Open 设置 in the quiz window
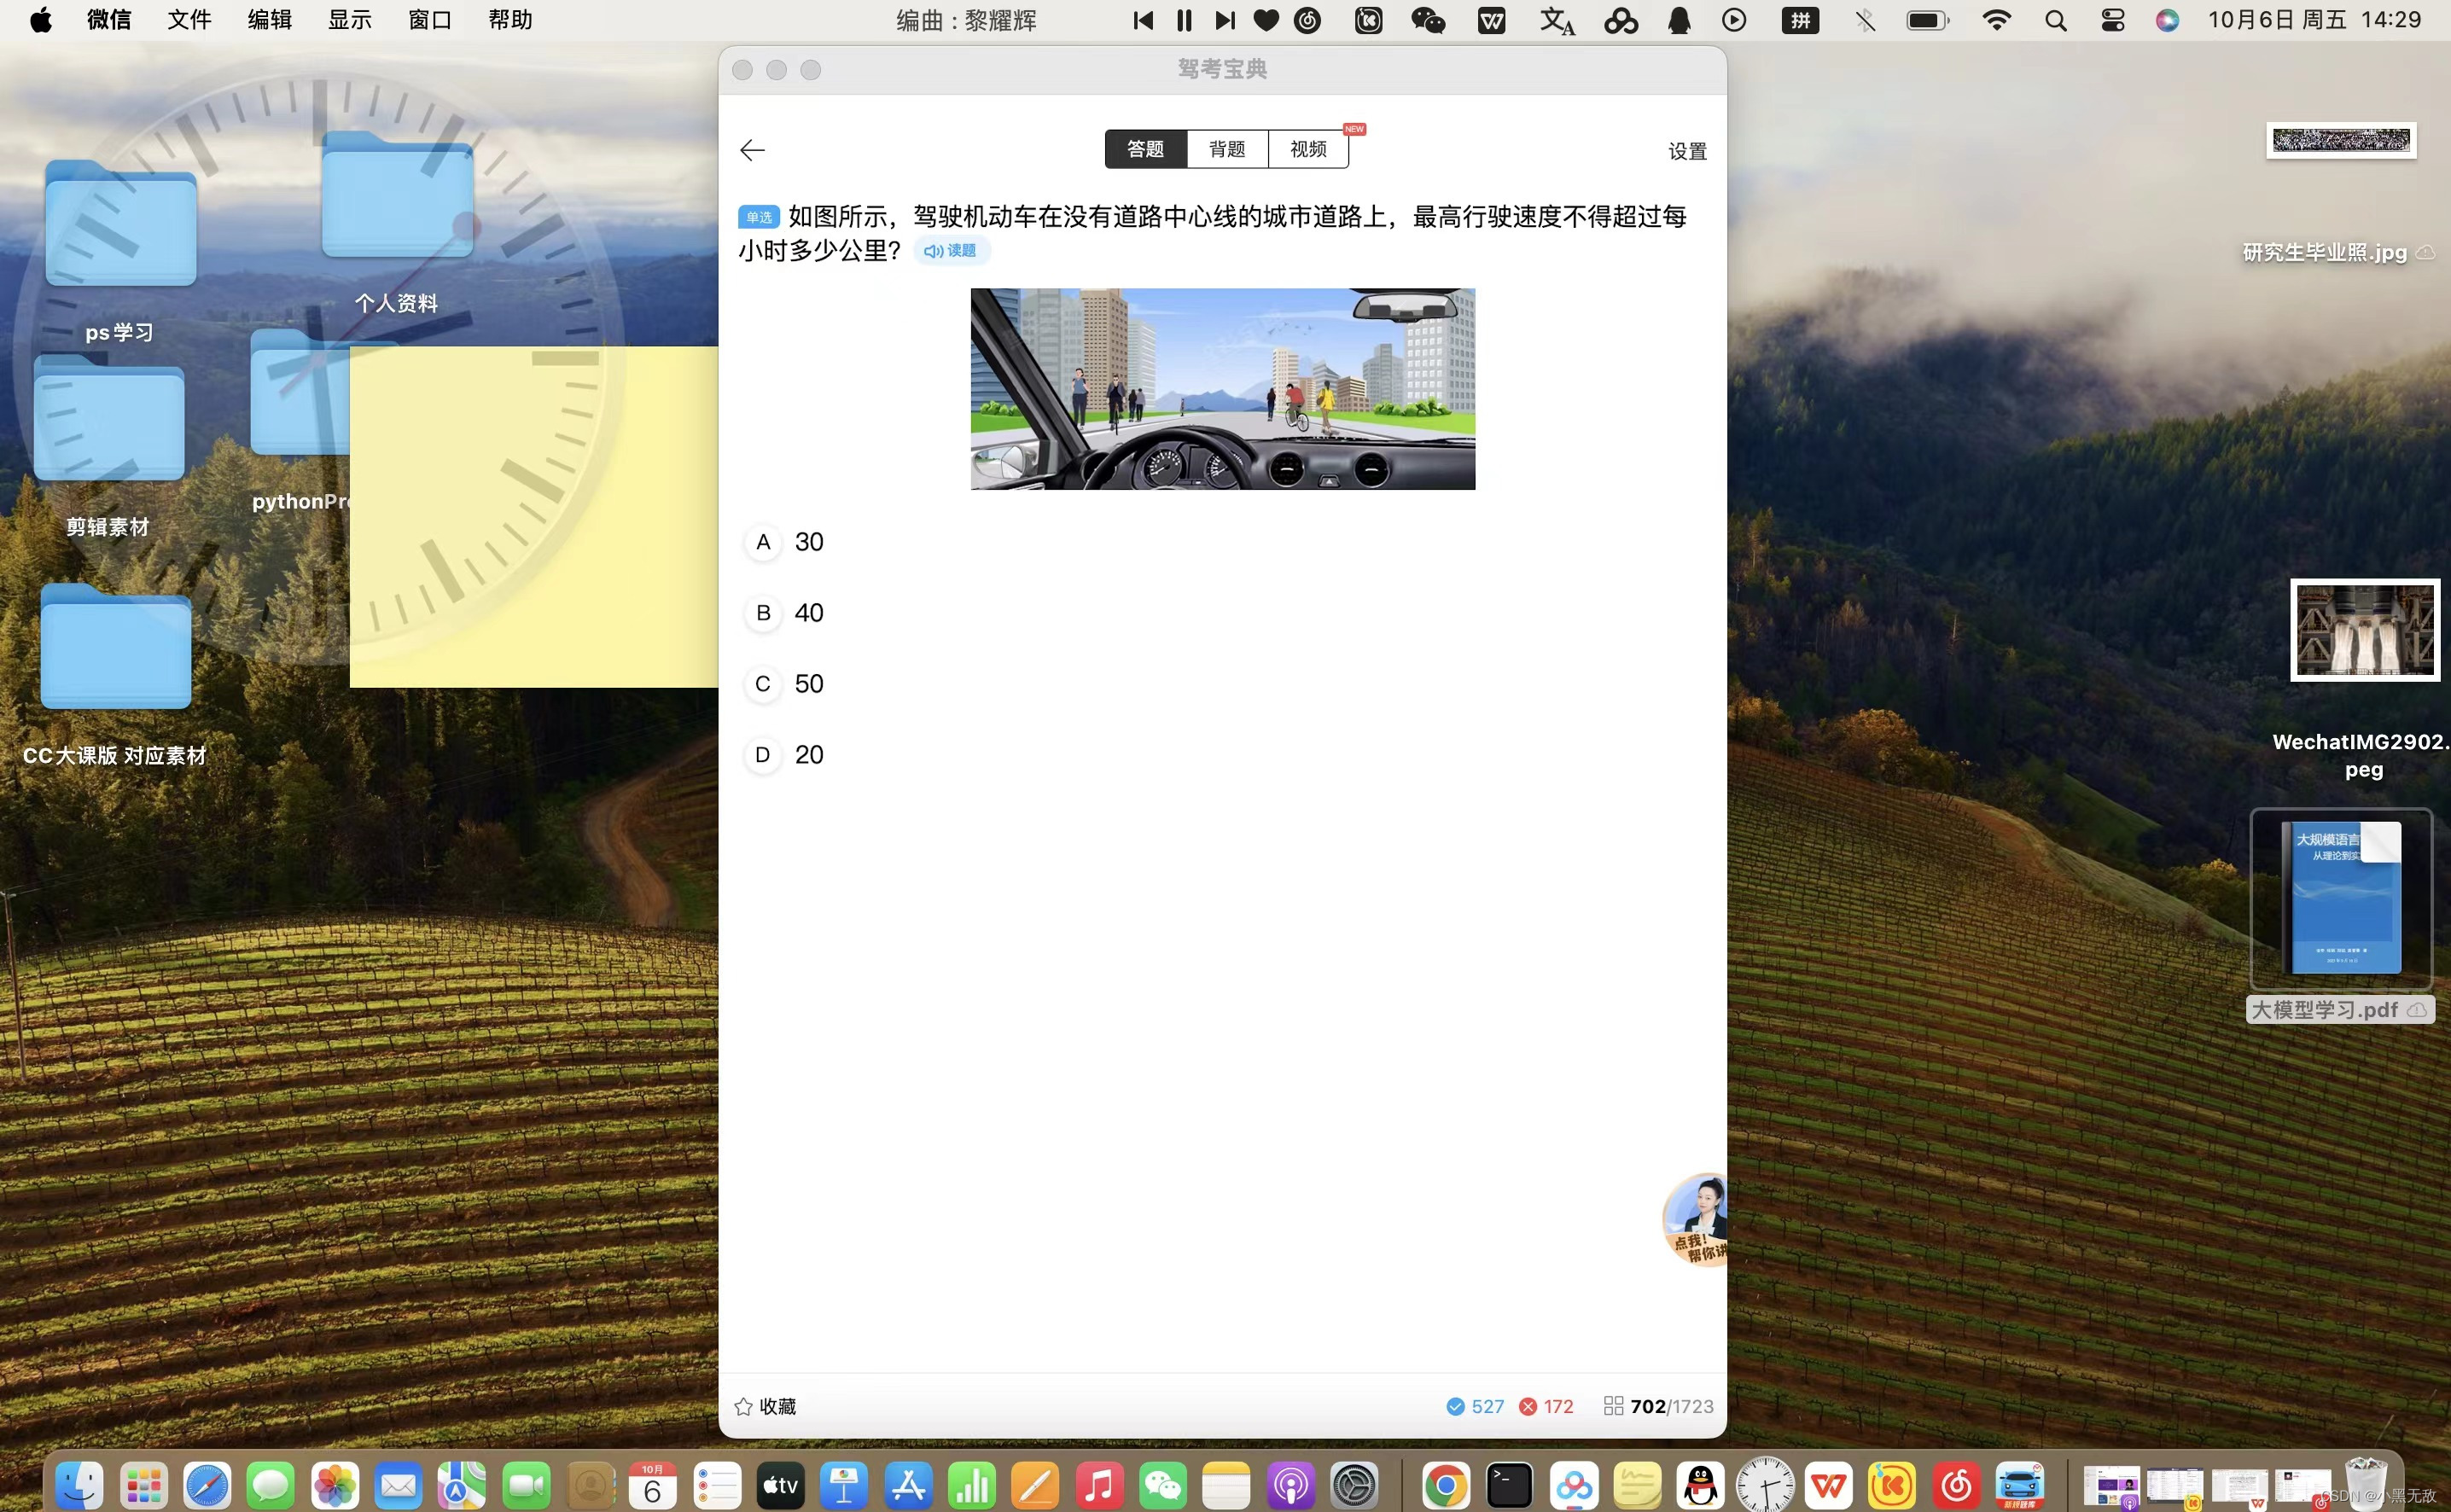2451x1512 pixels. coord(1687,151)
